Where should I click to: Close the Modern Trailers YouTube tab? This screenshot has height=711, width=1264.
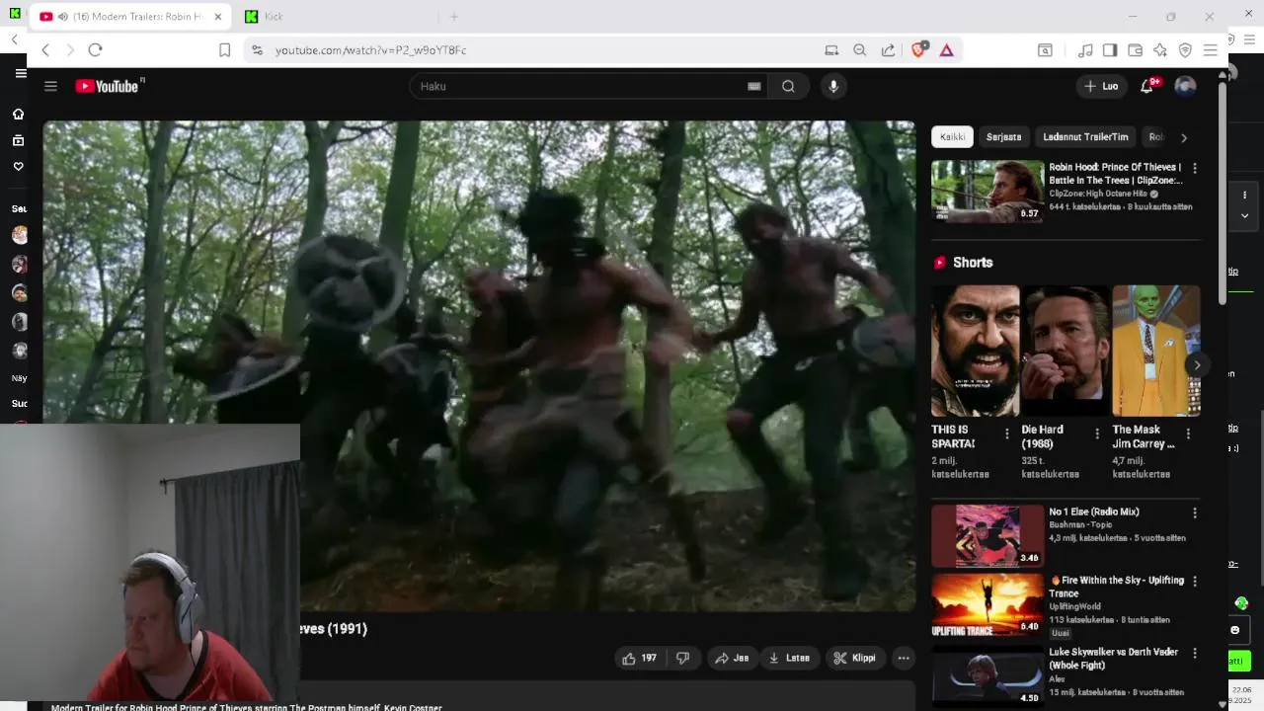[218, 17]
